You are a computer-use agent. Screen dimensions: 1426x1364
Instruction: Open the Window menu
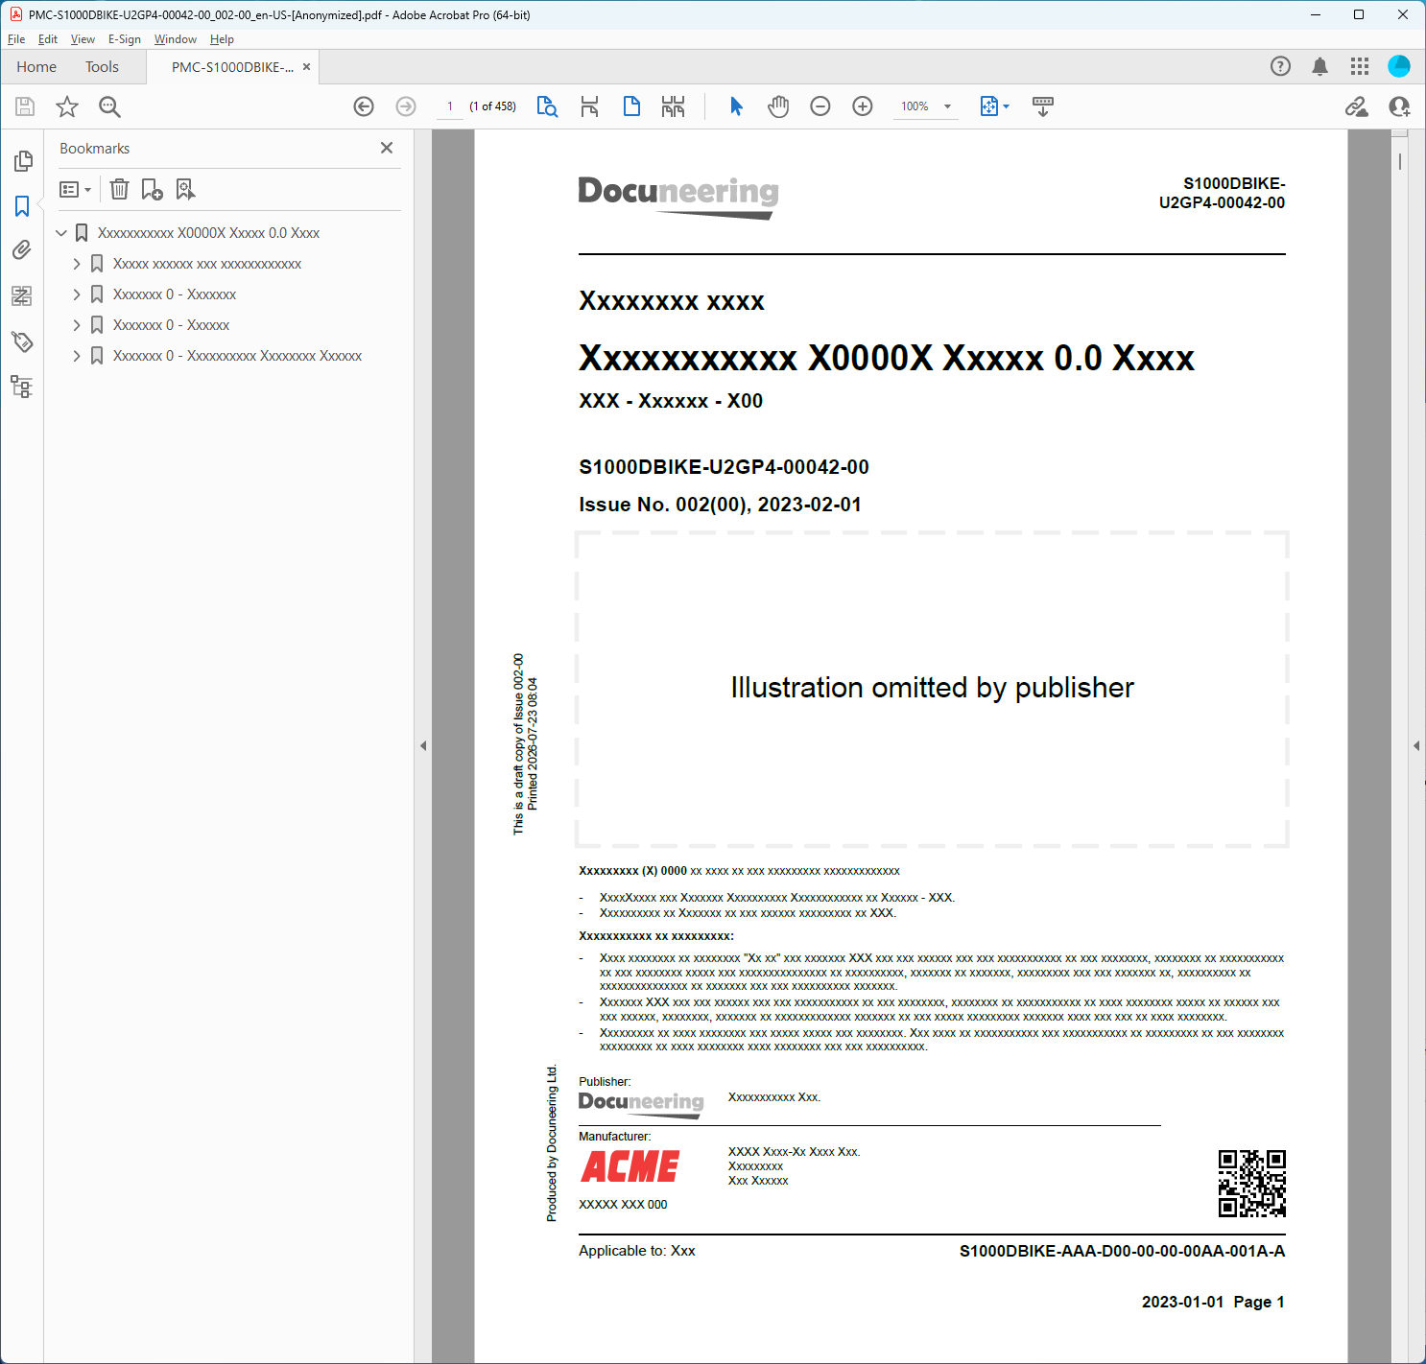click(176, 39)
